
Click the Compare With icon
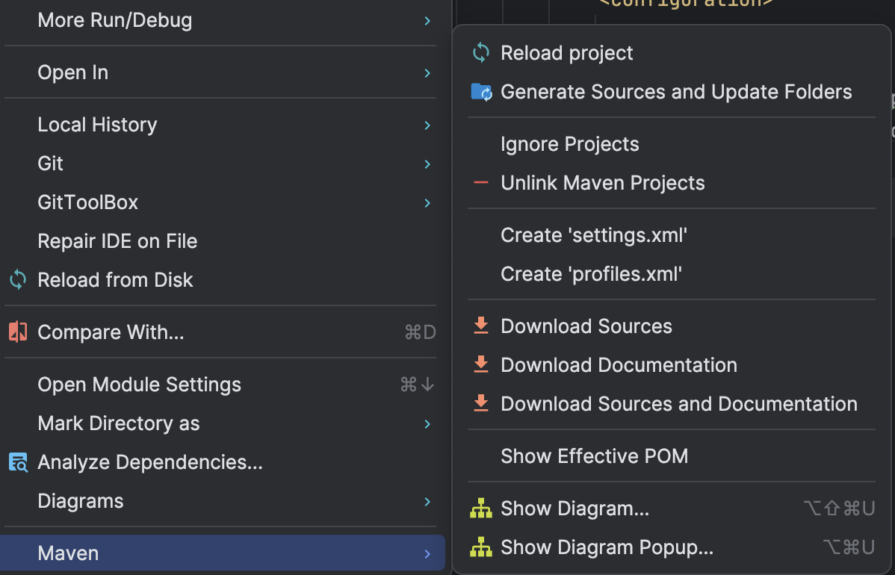(18, 332)
